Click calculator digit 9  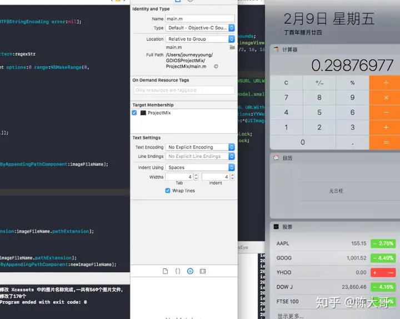(x=353, y=97)
